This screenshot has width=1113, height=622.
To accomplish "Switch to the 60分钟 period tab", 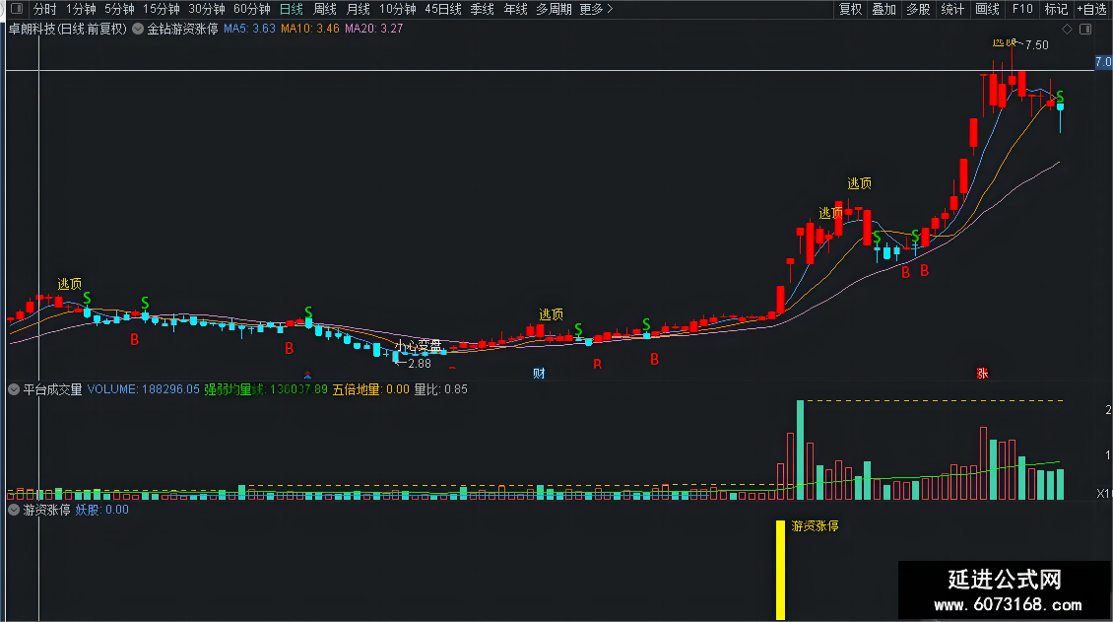I will tap(252, 9).
